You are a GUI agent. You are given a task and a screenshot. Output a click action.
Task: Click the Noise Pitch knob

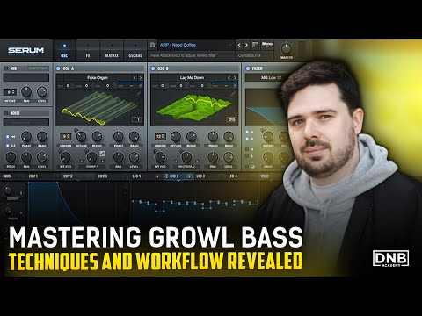coord(11,157)
